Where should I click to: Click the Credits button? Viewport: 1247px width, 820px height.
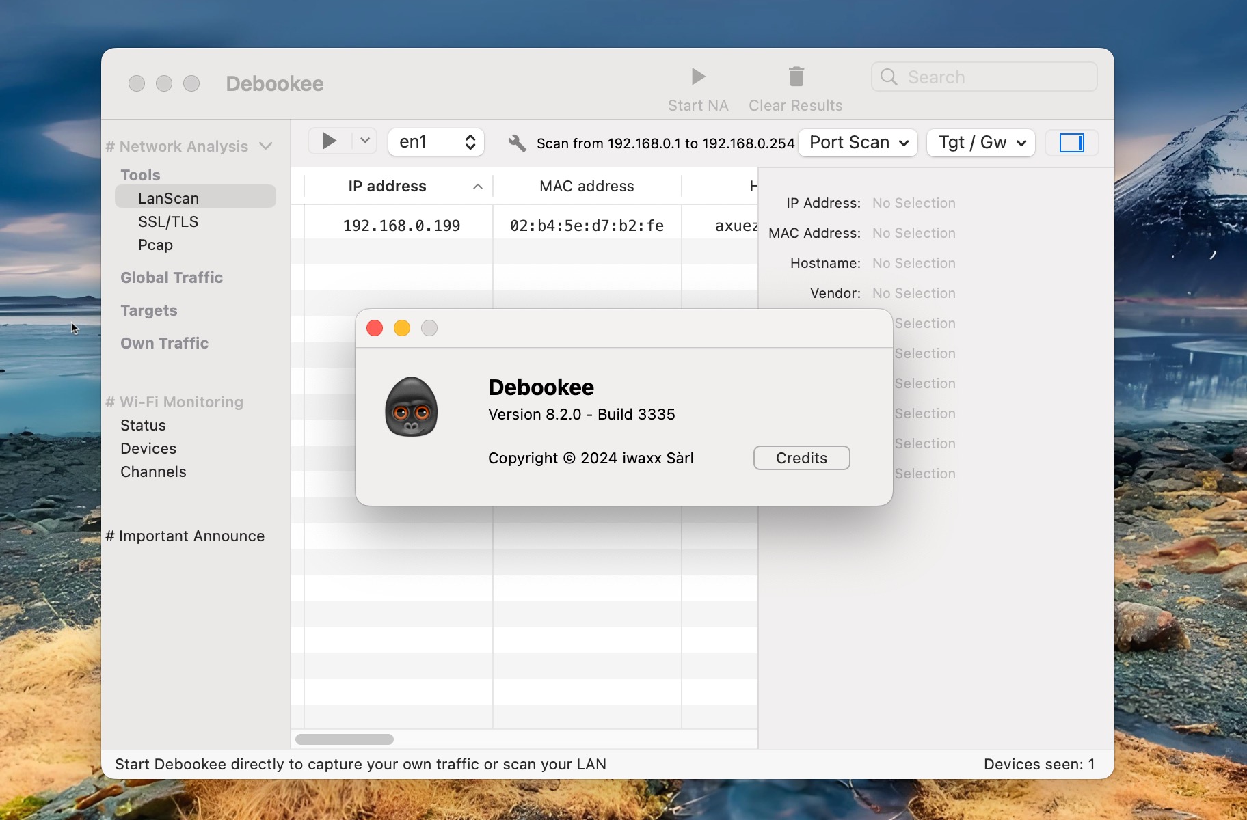(801, 458)
